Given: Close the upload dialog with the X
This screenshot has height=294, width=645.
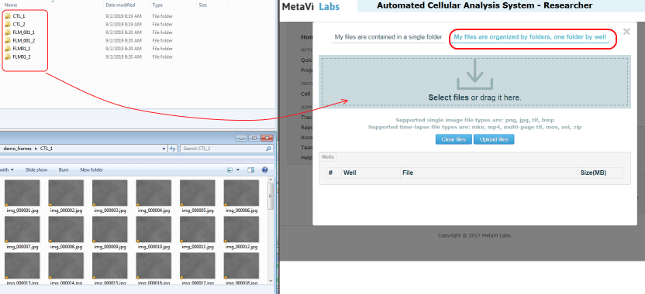Looking at the screenshot, I should coord(626,32).
